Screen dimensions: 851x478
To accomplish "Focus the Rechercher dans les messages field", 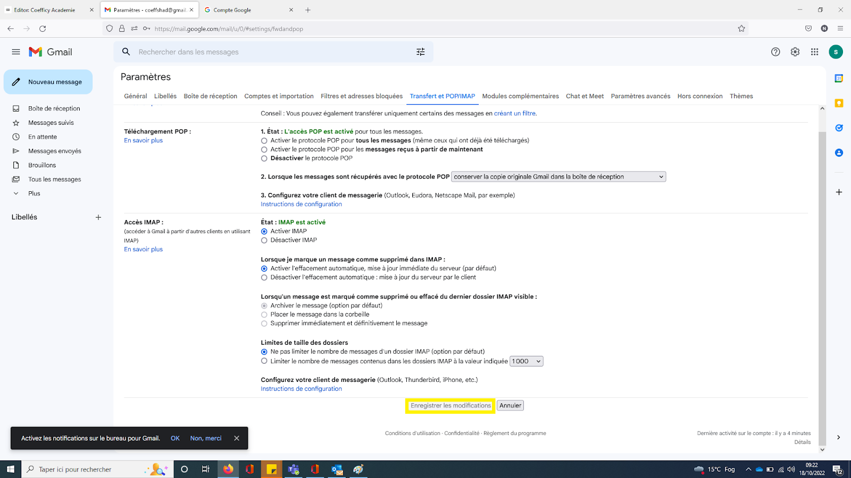I will 274,52.
